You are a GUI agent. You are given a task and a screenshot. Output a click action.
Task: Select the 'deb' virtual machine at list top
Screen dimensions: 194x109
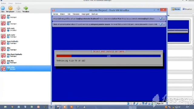25,16
